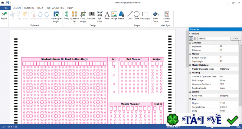This screenshot has height=129, width=242.
Task: Collapse the Darkness property group
Action: click(x=190, y=43)
